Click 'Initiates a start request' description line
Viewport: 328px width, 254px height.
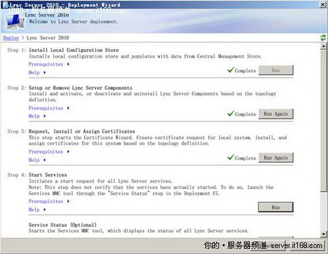[x=100, y=181]
